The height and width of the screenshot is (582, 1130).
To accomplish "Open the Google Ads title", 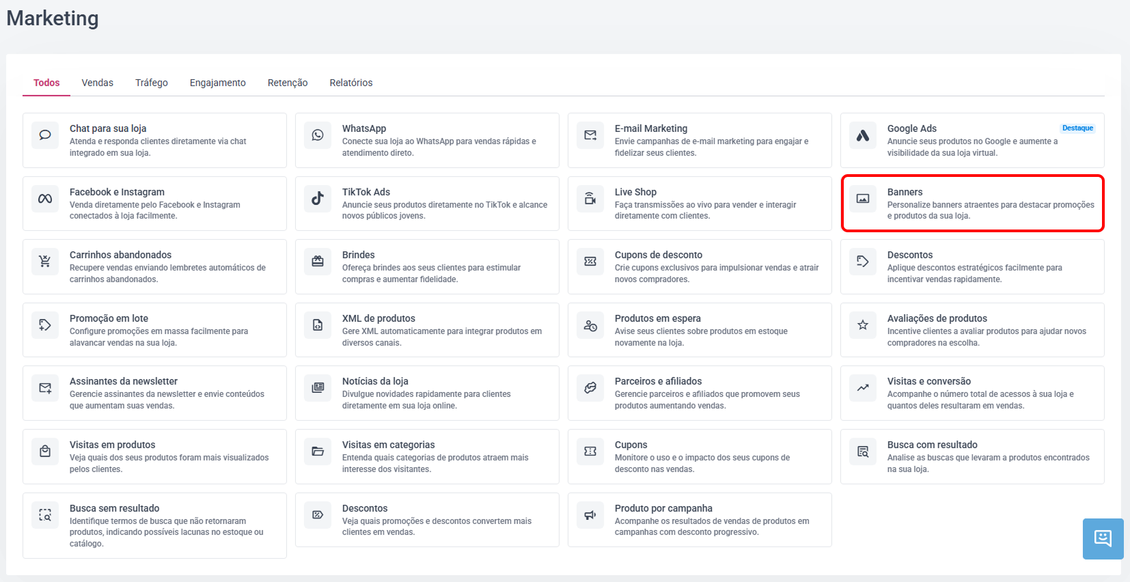I will click(x=912, y=128).
